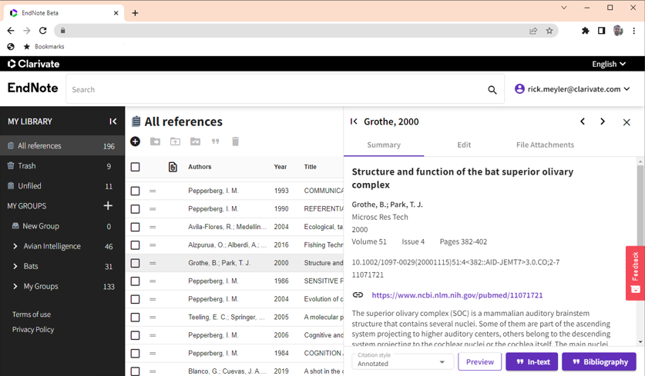Click the export references folder icon
The image size is (645, 376).
(x=175, y=141)
